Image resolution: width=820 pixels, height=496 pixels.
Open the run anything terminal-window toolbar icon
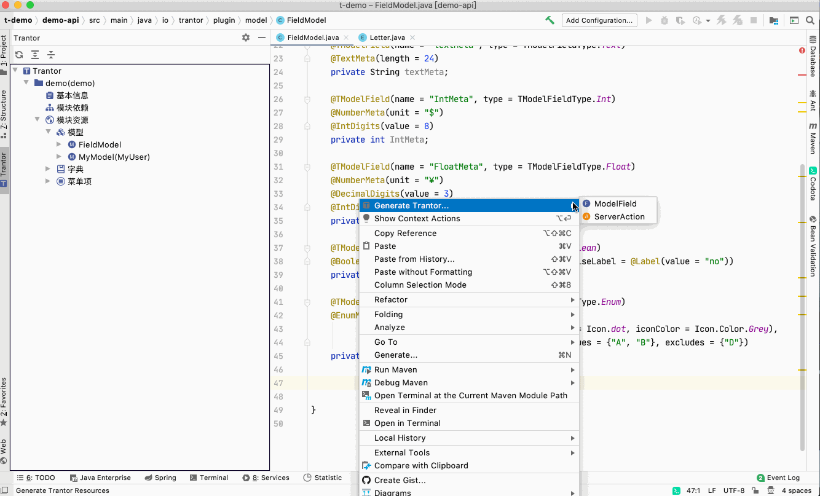(794, 20)
